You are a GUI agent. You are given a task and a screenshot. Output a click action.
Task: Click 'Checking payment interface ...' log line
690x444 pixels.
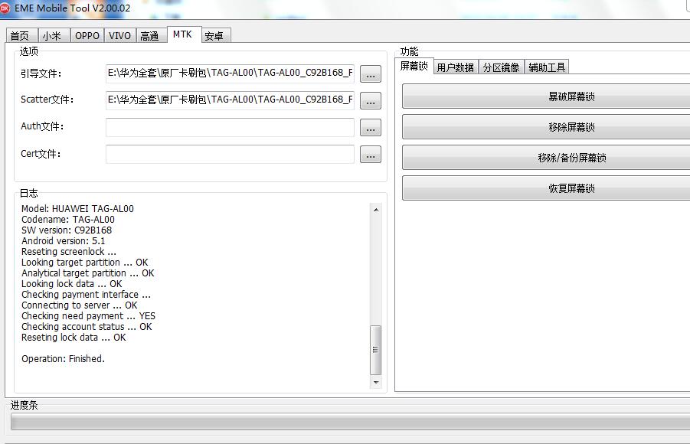coord(86,295)
